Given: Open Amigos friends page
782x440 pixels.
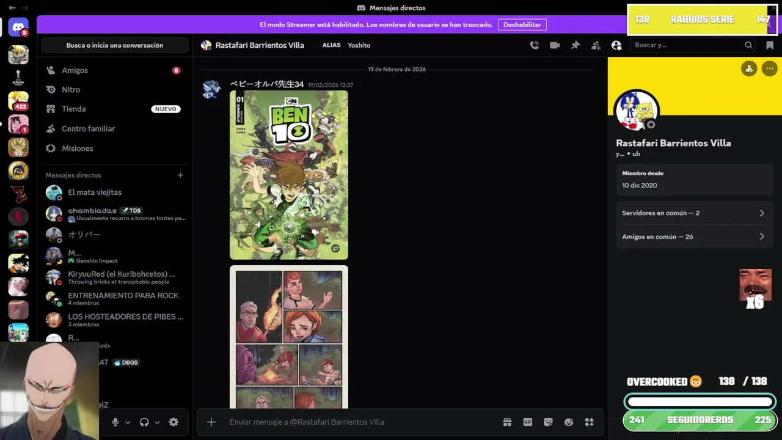Looking at the screenshot, I should coord(114,70).
